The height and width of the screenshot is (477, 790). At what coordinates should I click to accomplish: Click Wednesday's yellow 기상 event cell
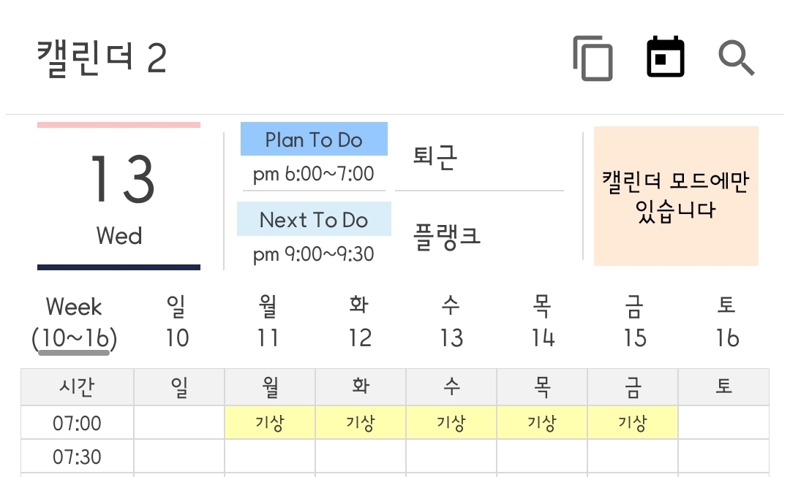click(451, 423)
